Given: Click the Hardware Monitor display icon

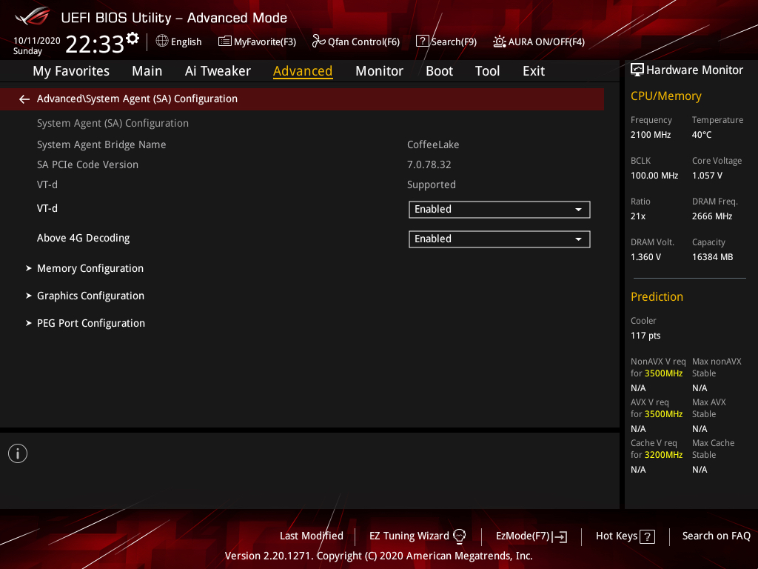Looking at the screenshot, I should (x=637, y=70).
